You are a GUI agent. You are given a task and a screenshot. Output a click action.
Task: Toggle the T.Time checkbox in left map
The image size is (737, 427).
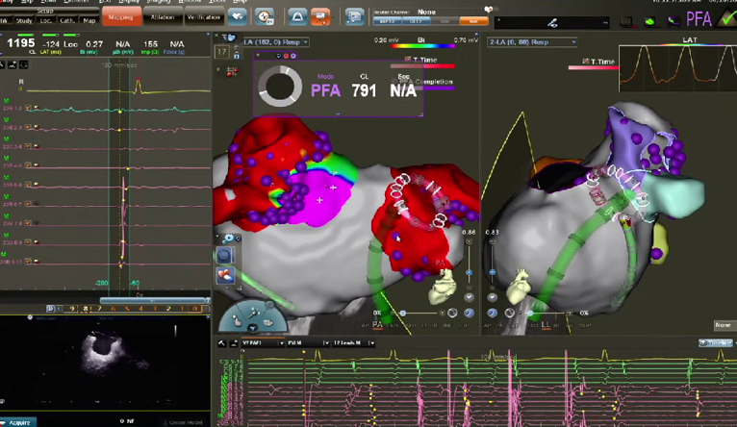point(408,60)
